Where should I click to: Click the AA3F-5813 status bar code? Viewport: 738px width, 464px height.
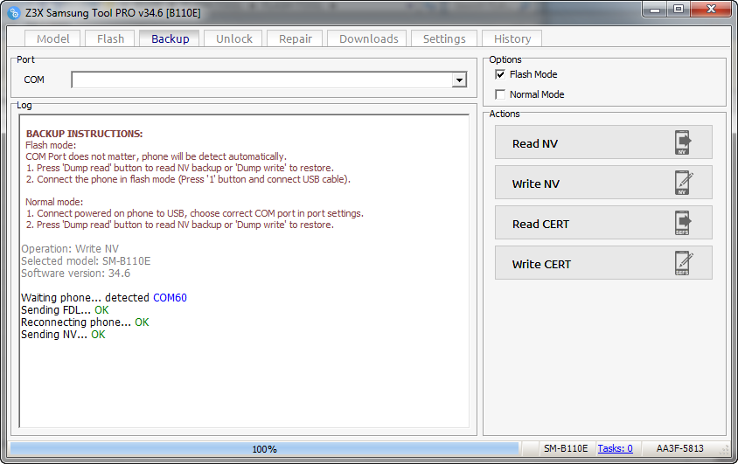pyautogui.click(x=679, y=448)
